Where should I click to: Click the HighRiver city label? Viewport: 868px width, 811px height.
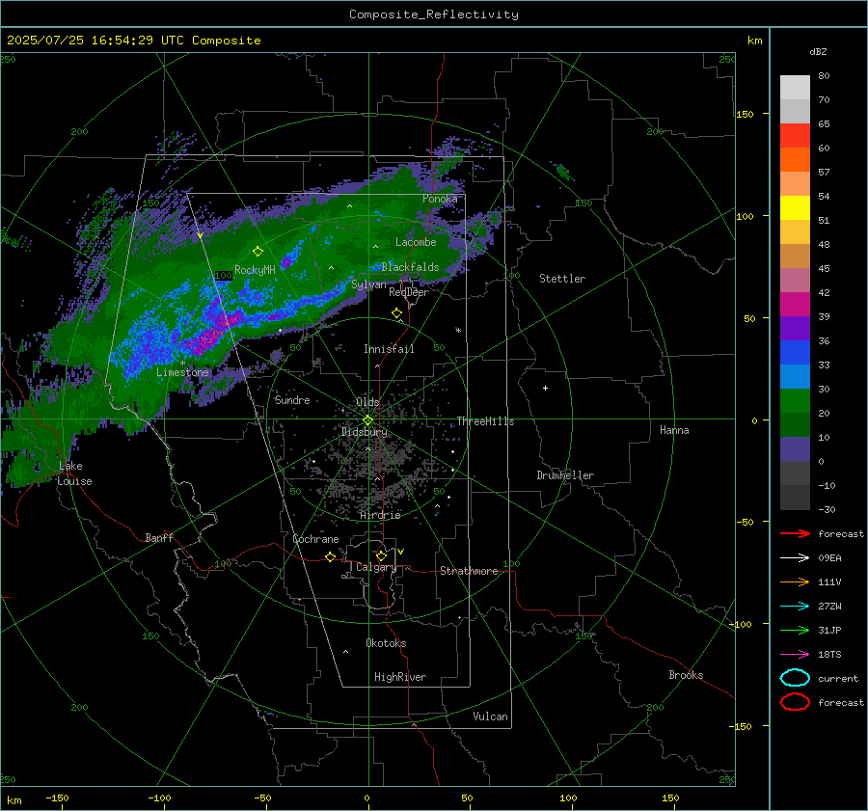click(x=400, y=677)
